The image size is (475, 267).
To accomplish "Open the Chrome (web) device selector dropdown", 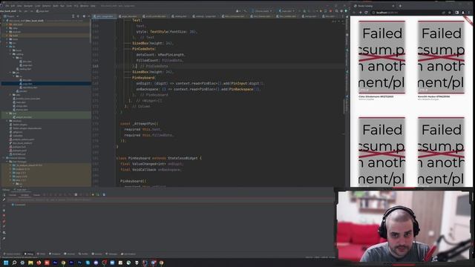I will [x=261, y=11].
